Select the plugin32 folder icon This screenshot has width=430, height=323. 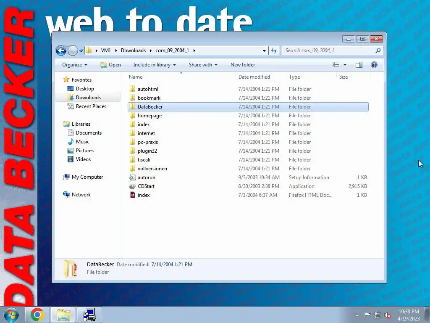click(132, 151)
